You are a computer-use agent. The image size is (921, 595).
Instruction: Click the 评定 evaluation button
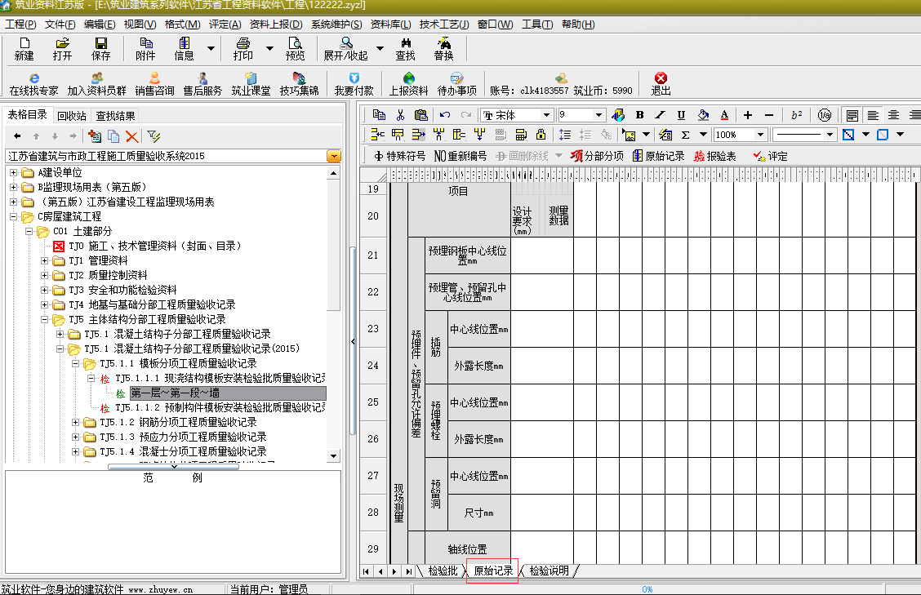click(x=771, y=156)
